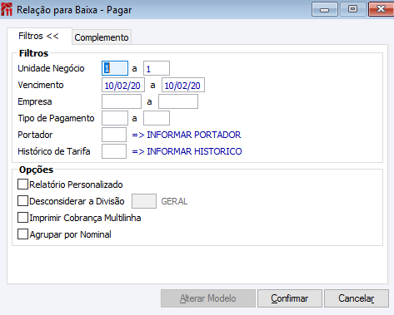Toggle Desconsiderar a Divisão checkbox
This screenshot has height=315, width=394.
point(22,201)
